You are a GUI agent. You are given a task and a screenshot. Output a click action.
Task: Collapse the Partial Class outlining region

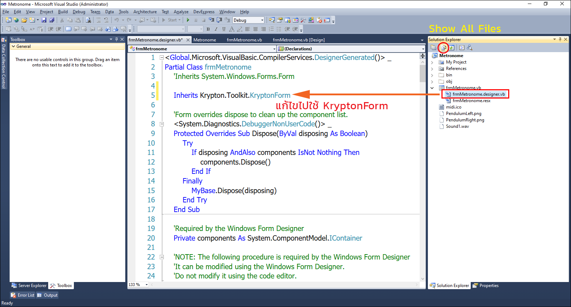click(162, 57)
